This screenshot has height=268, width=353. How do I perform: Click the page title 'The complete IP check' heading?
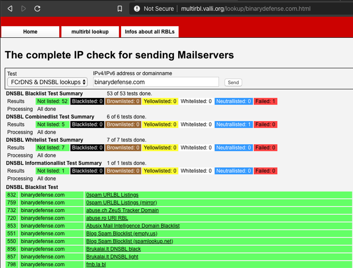point(119,55)
